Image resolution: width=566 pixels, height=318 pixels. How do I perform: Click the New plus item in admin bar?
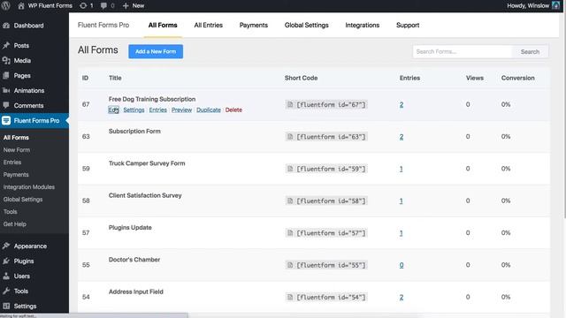(x=134, y=6)
